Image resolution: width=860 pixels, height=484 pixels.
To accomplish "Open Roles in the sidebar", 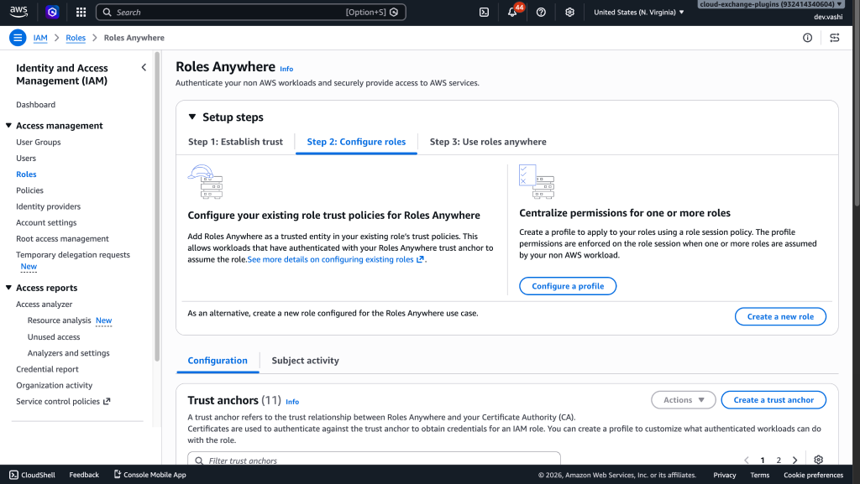I will pos(26,174).
